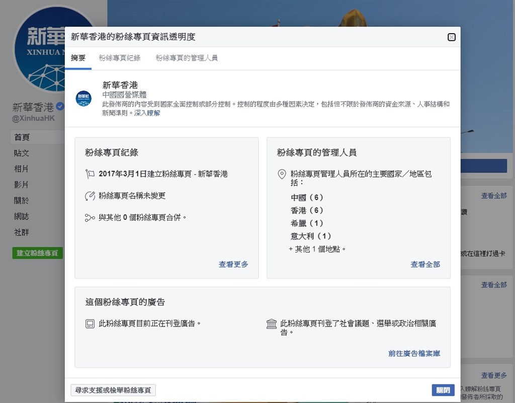Open the 深入瞭解 link
515x403 pixels.
coord(147,113)
